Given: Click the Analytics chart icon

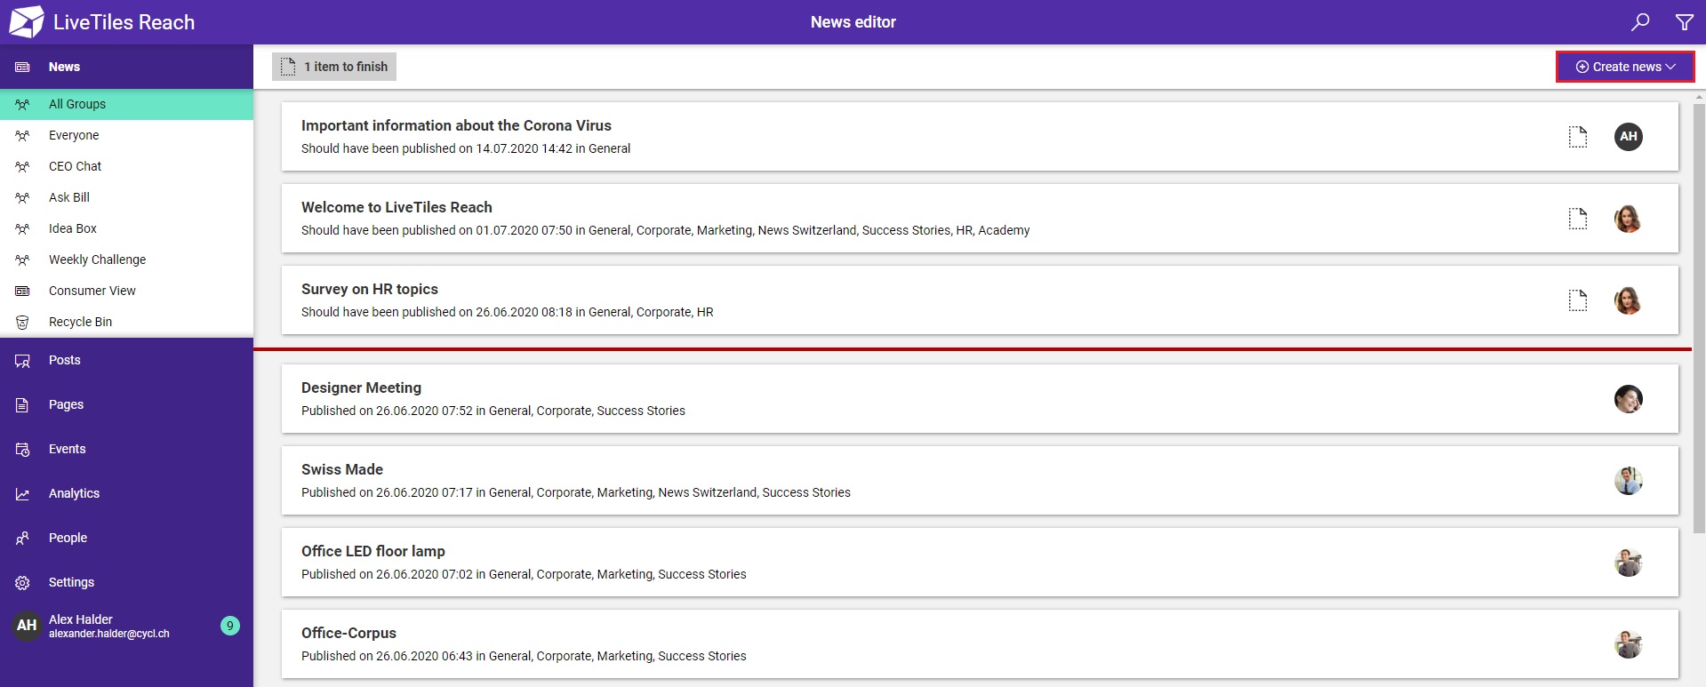Looking at the screenshot, I should (x=22, y=494).
